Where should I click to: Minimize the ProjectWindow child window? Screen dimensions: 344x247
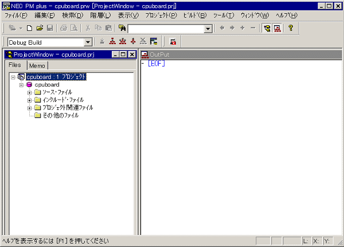click(x=115, y=54)
